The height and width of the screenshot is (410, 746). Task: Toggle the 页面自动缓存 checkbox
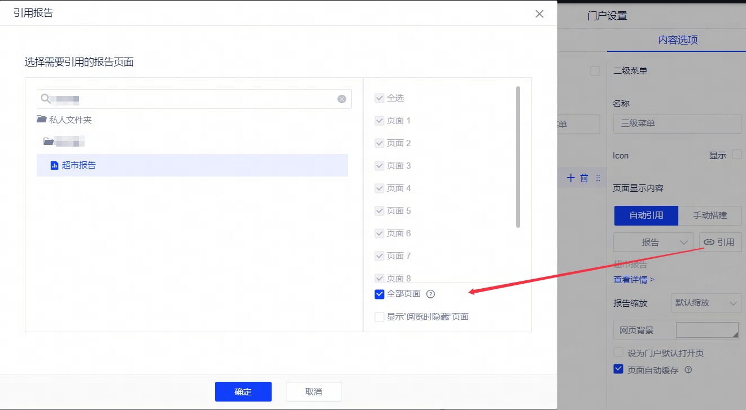tap(618, 370)
